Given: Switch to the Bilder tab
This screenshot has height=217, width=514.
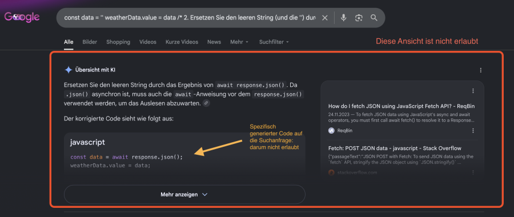Looking at the screenshot, I should [x=90, y=42].
